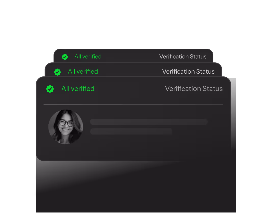Viewport: 275px width, 213px height.
Task: Click the blank white space above the cards
Action: (137, 23)
